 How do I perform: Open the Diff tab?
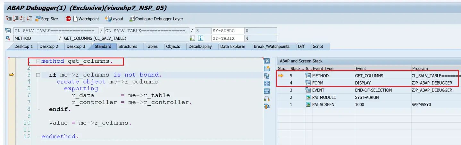pyautogui.click(x=301, y=46)
